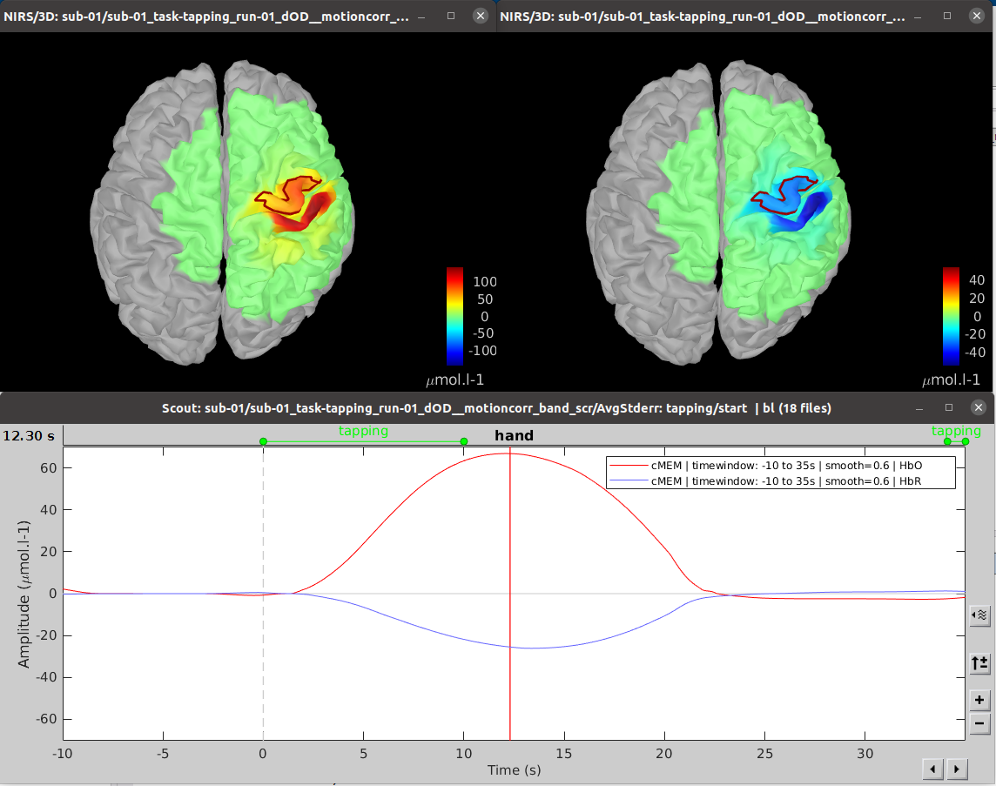The image size is (996, 786).
Task: Minimize the Scout time series window
Action: pyautogui.click(x=919, y=407)
